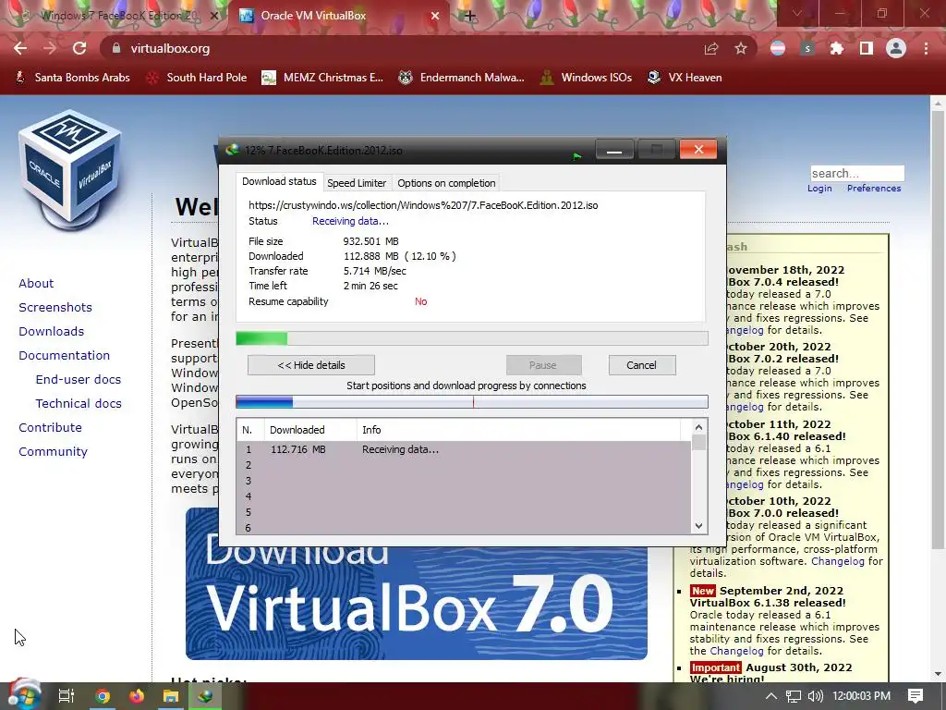Open Documentation in sidebar
This screenshot has height=710, width=946.
pyautogui.click(x=64, y=356)
